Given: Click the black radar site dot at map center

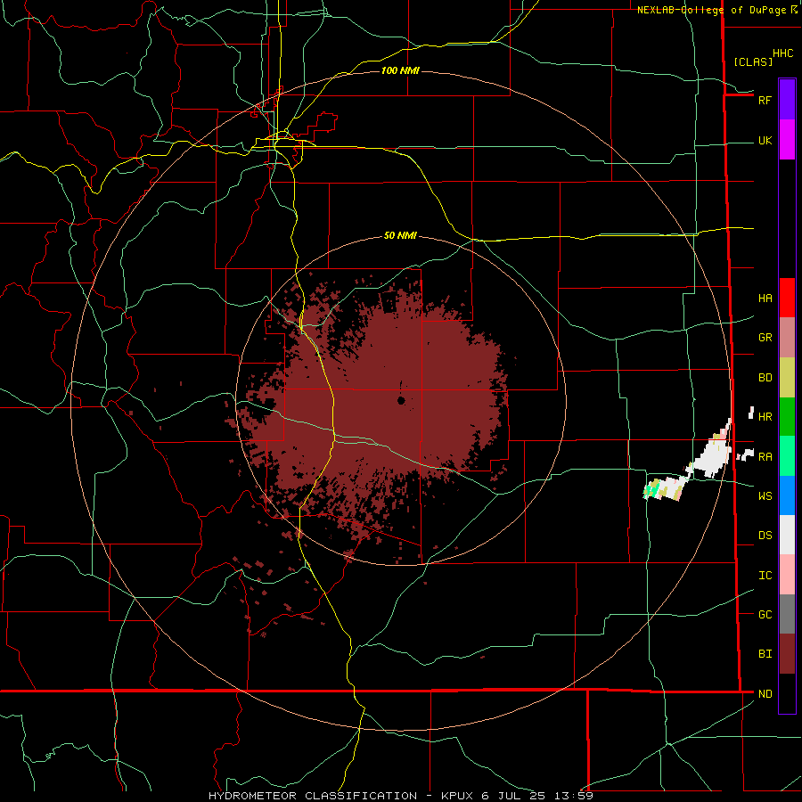Looking at the screenshot, I should [x=402, y=400].
